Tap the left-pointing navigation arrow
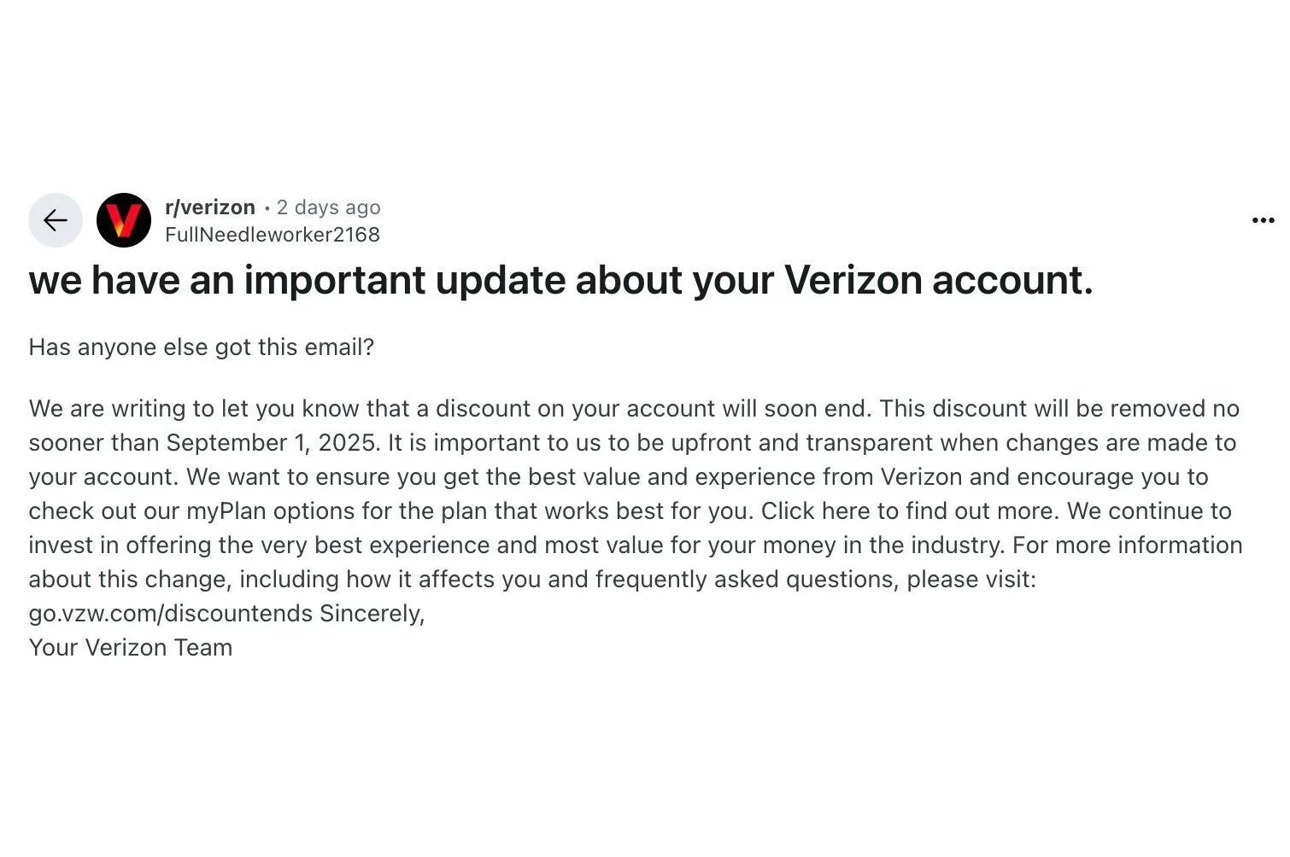This screenshot has height=857, width=1290. click(55, 219)
